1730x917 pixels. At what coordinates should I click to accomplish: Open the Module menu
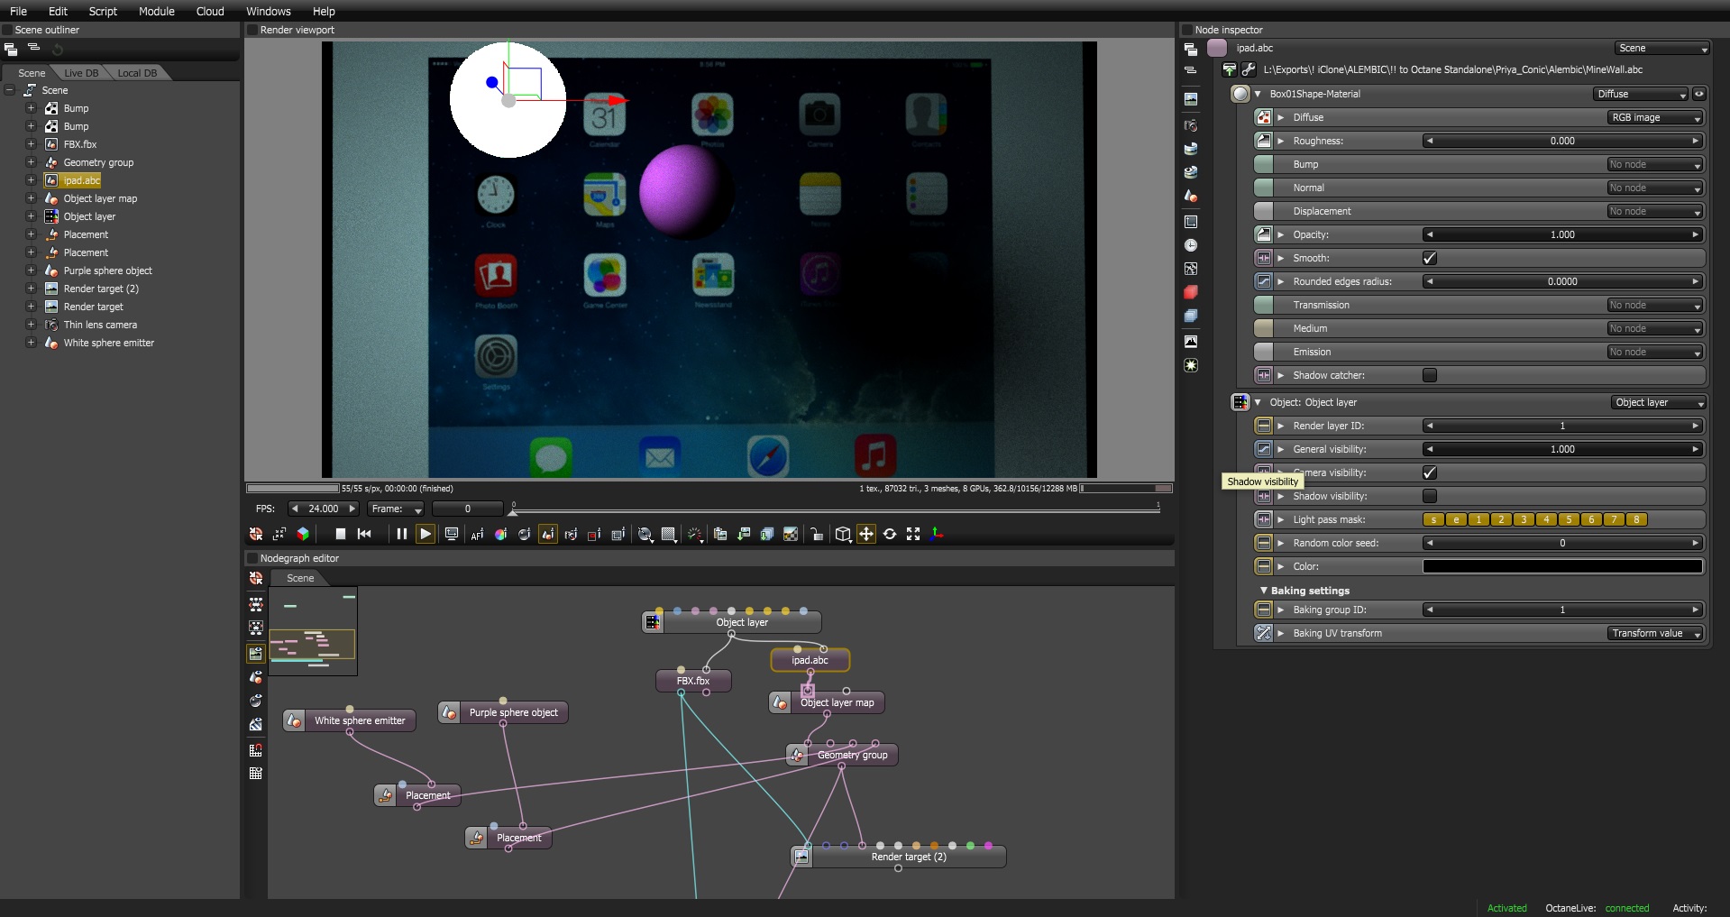157,11
